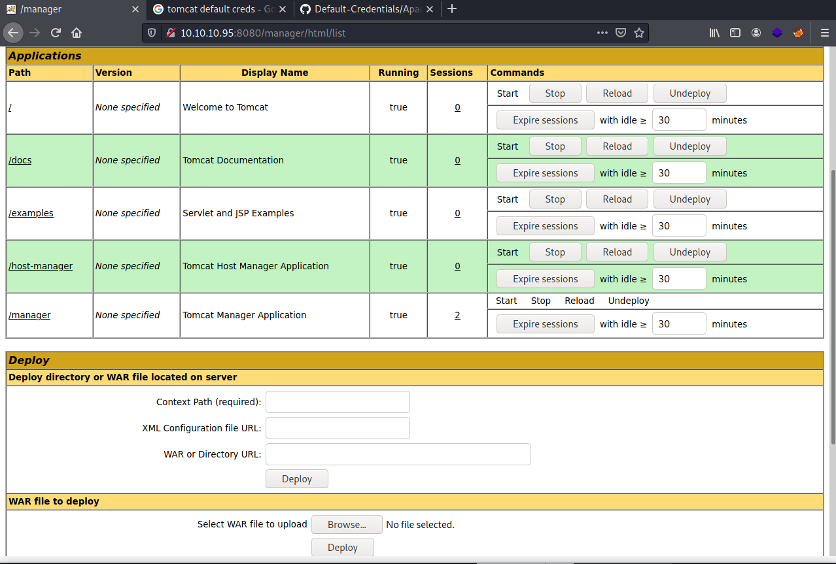Switch to the /manager tab
This screenshot has height=564, width=836.
pos(73,9)
